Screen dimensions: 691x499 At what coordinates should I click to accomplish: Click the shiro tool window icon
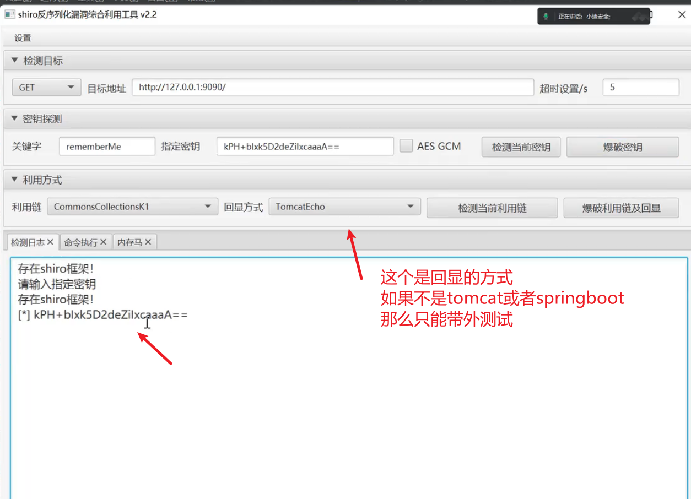(x=9, y=15)
